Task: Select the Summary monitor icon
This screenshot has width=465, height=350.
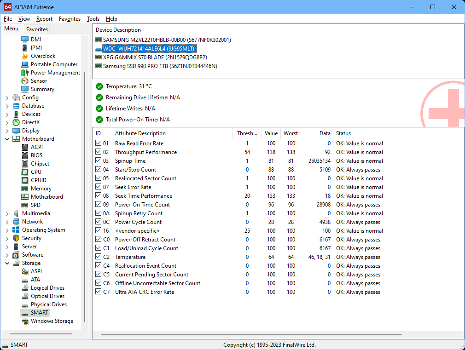Action: coord(25,89)
